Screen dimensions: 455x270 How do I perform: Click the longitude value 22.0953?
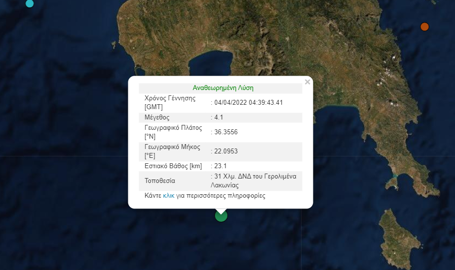[x=226, y=151]
